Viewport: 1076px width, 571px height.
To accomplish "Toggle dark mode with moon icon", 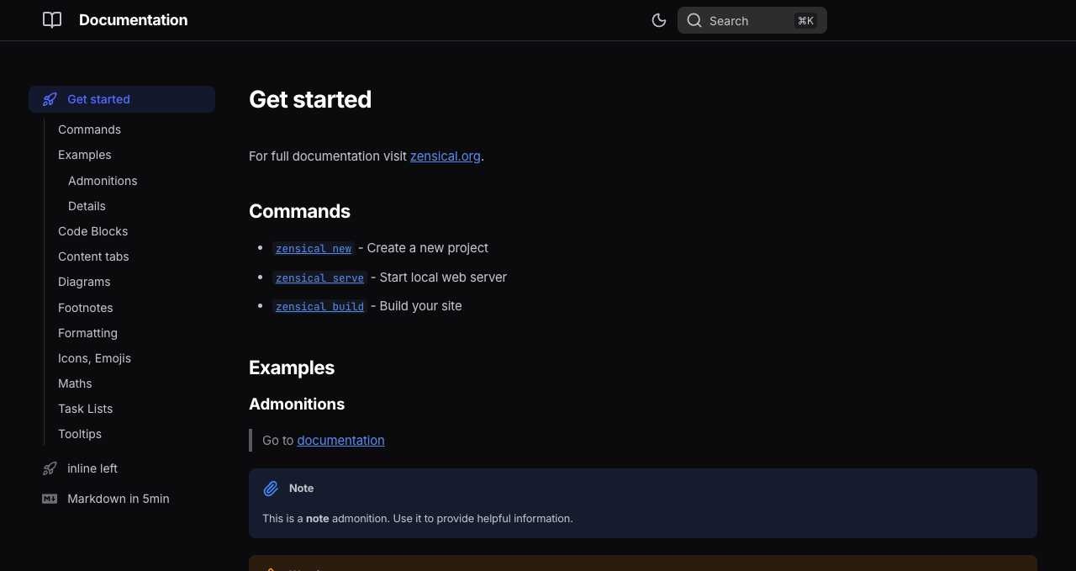I will click(659, 20).
